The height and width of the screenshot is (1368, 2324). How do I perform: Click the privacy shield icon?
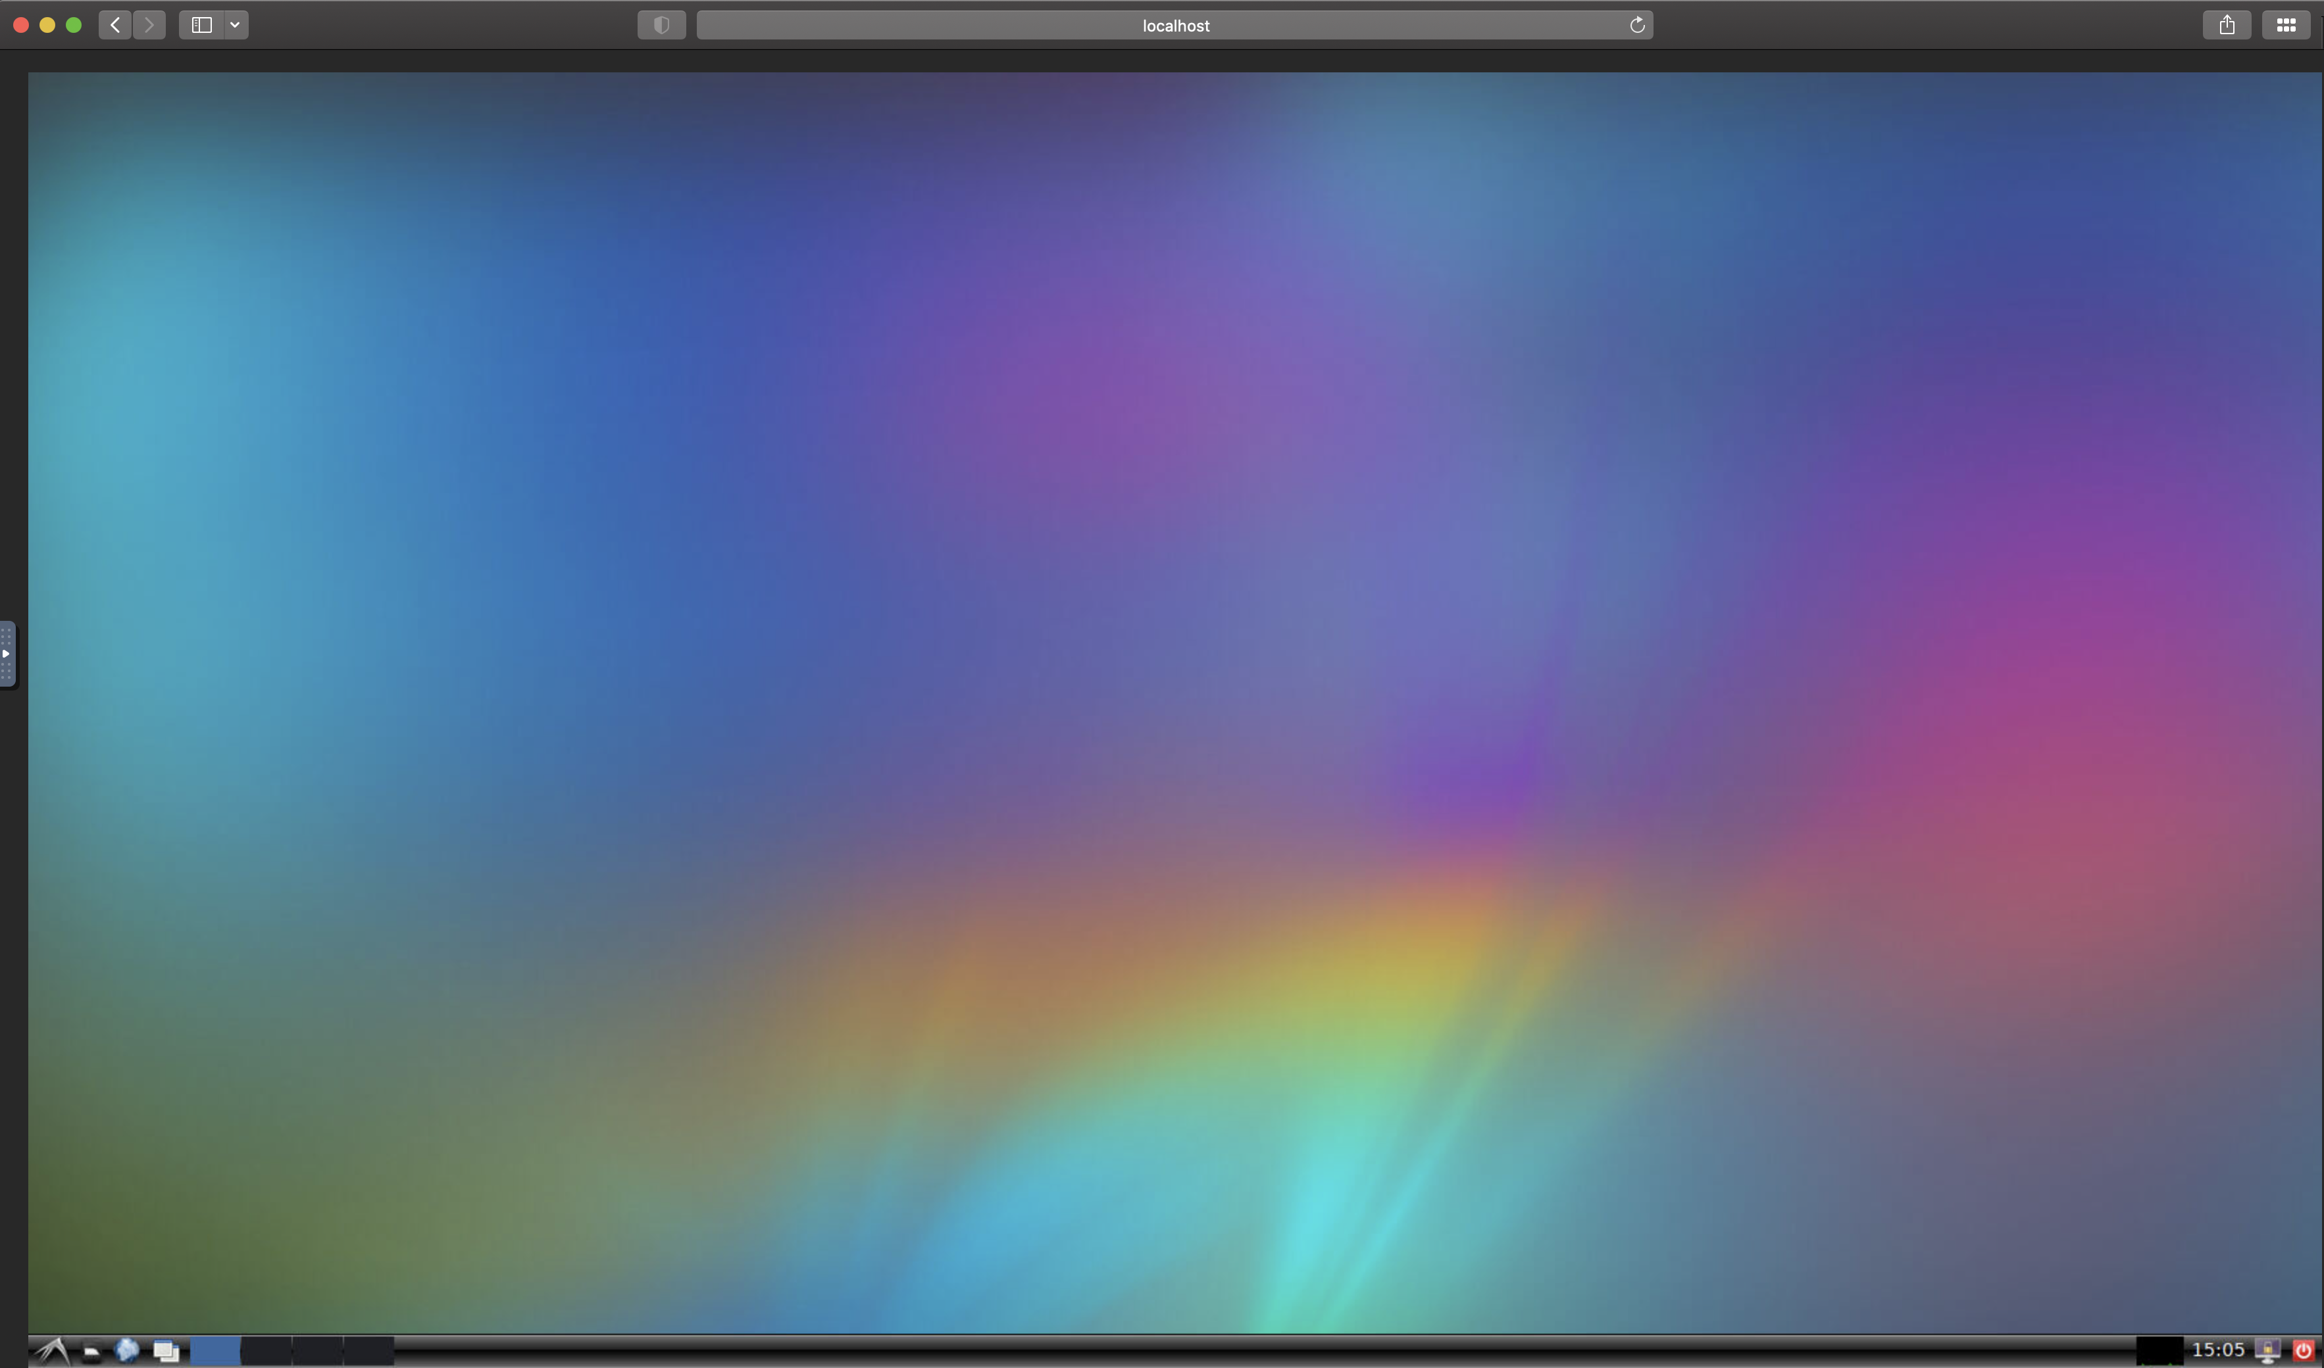click(x=661, y=25)
